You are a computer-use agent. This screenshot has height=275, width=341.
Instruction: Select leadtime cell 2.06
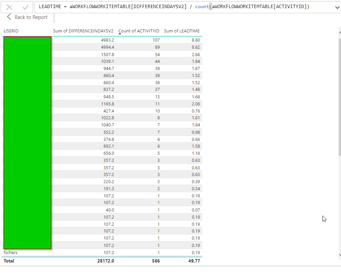[196, 104]
